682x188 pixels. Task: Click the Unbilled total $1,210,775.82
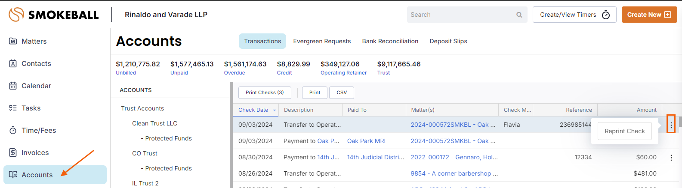point(138,68)
